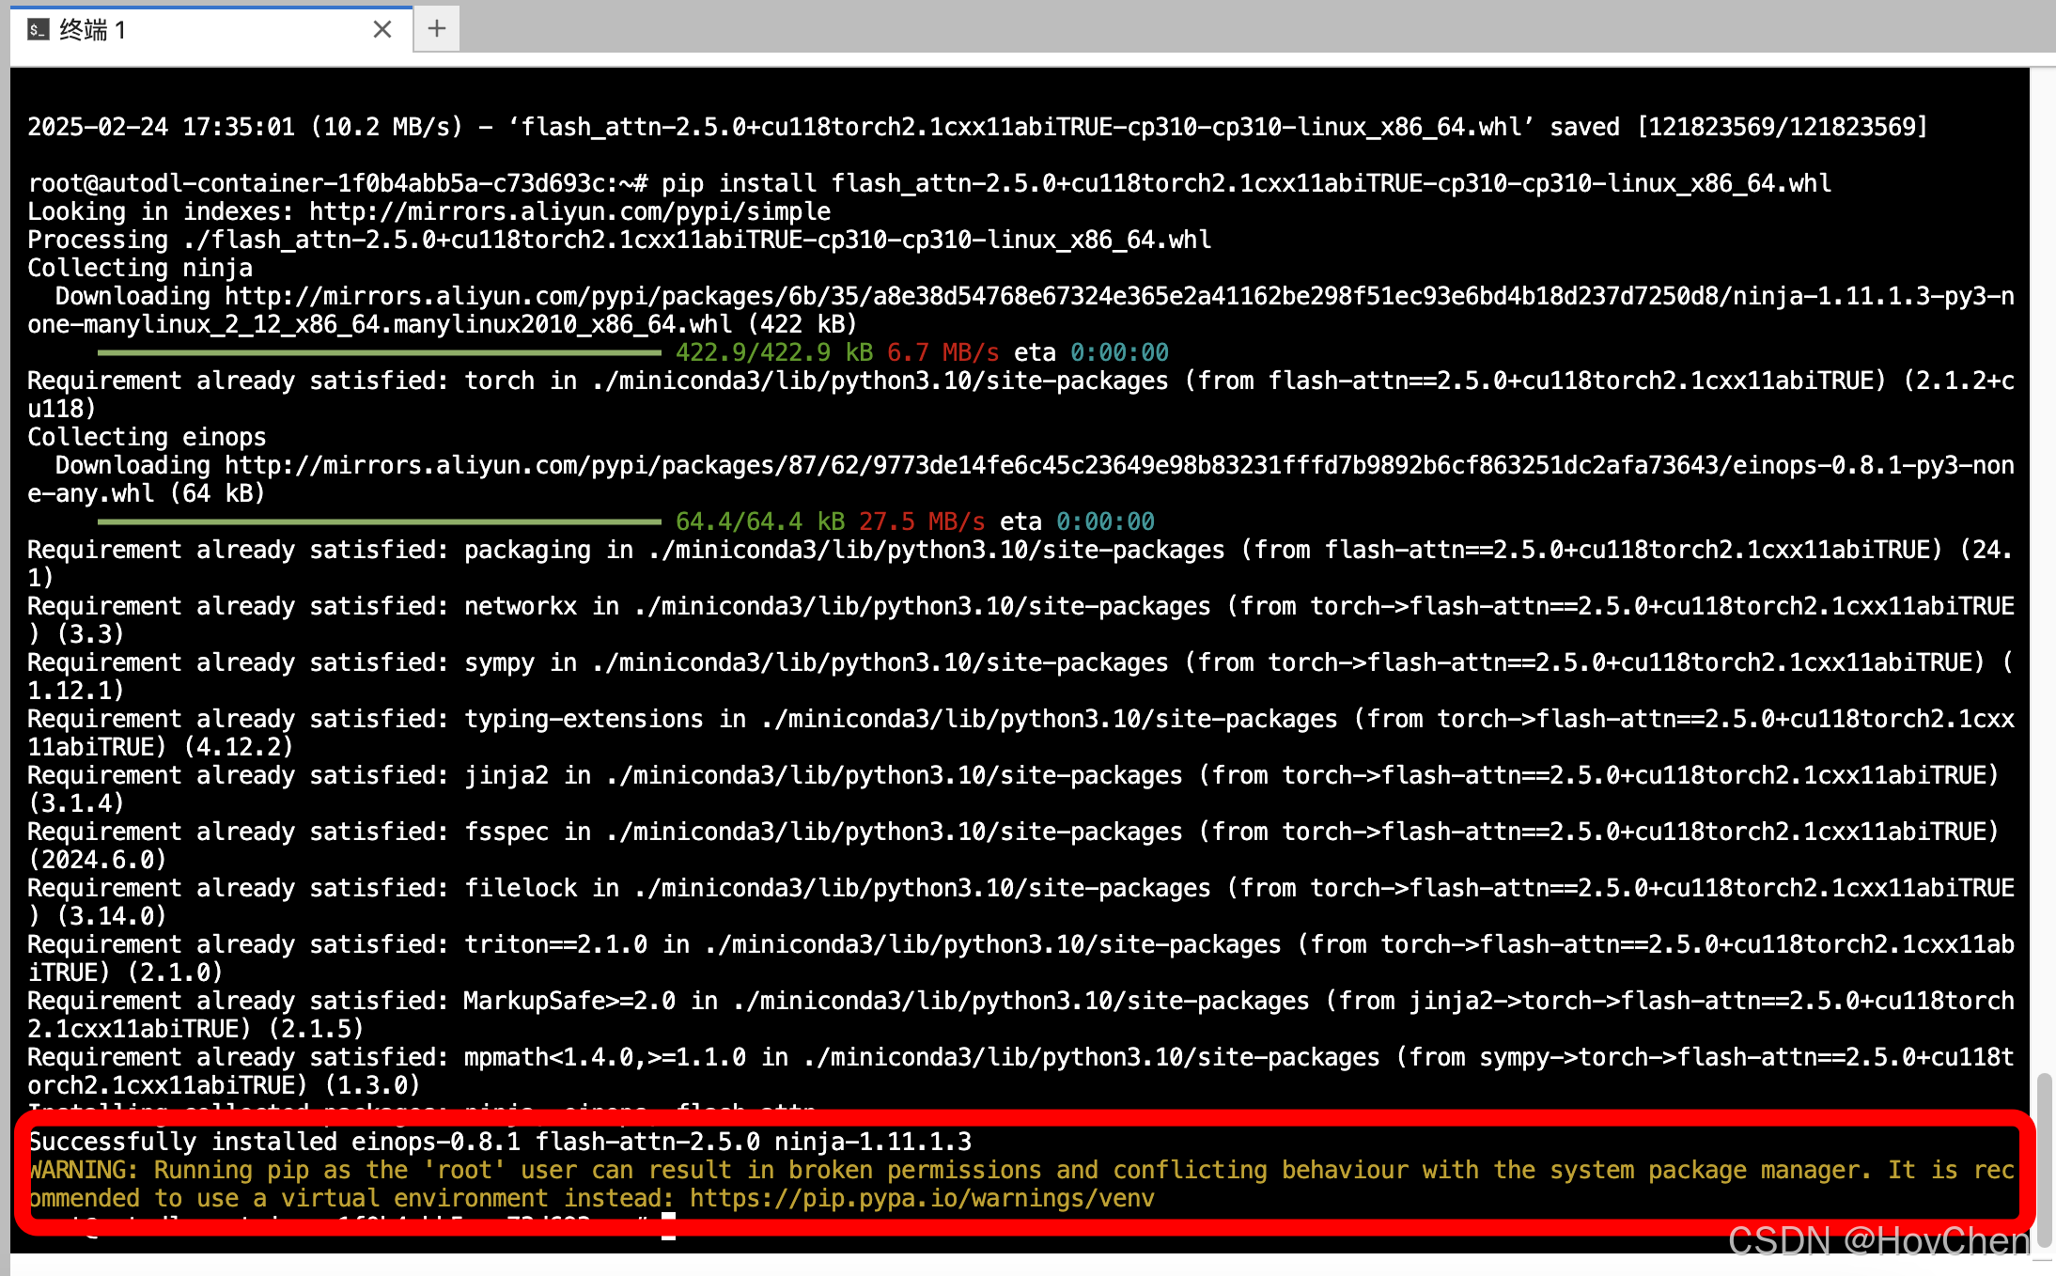Click the triton==2.1.0 requirement line
This screenshot has height=1276, width=2056.
[x=554, y=945]
